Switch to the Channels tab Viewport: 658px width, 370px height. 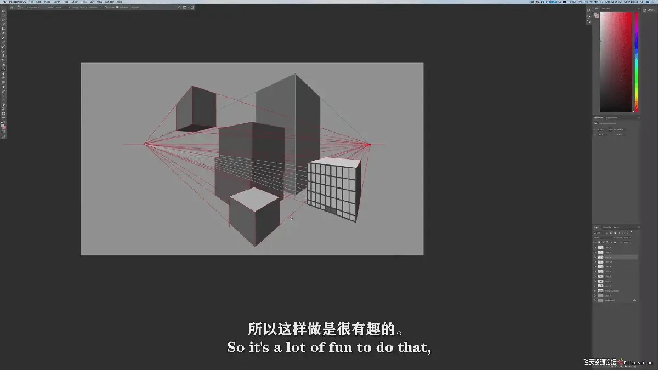606,227
